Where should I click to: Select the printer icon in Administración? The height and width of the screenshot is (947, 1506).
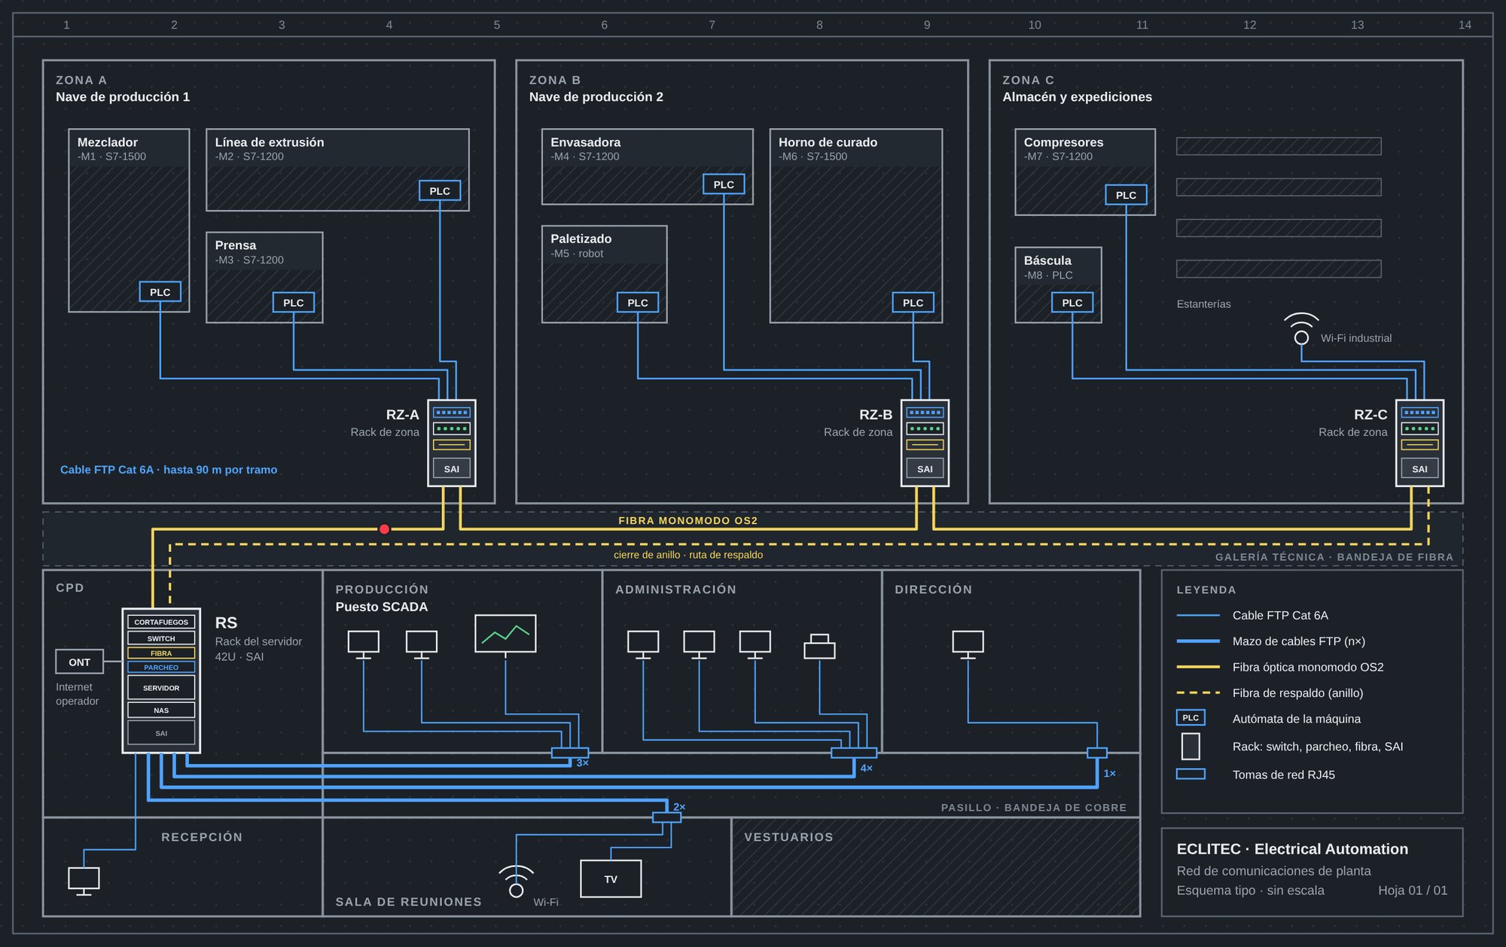[819, 646]
